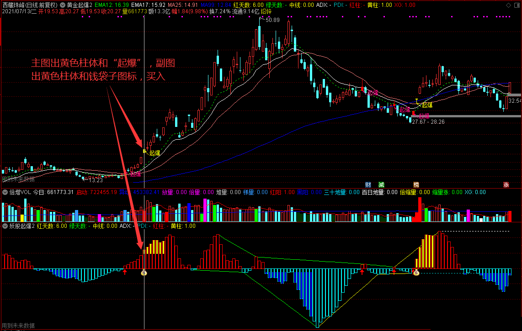Click the 红阳: 1.00 value in volume panel
Screen dimensions: 522x331
click(x=282, y=192)
